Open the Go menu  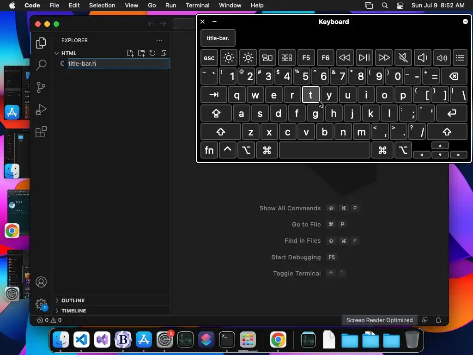(x=152, y=5)
